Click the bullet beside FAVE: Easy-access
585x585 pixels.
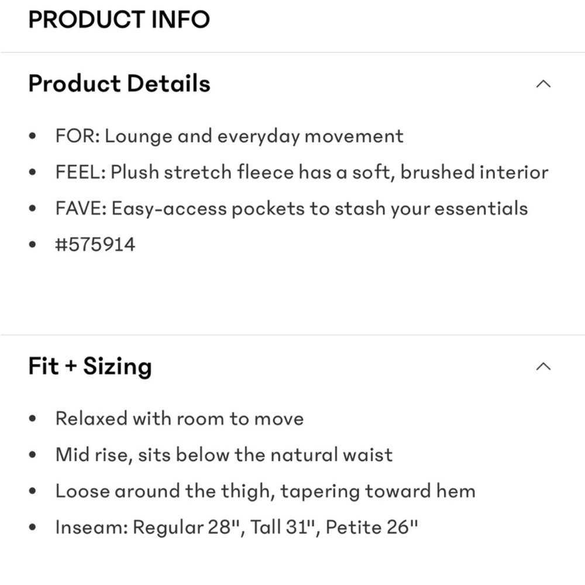pos(32,208)
